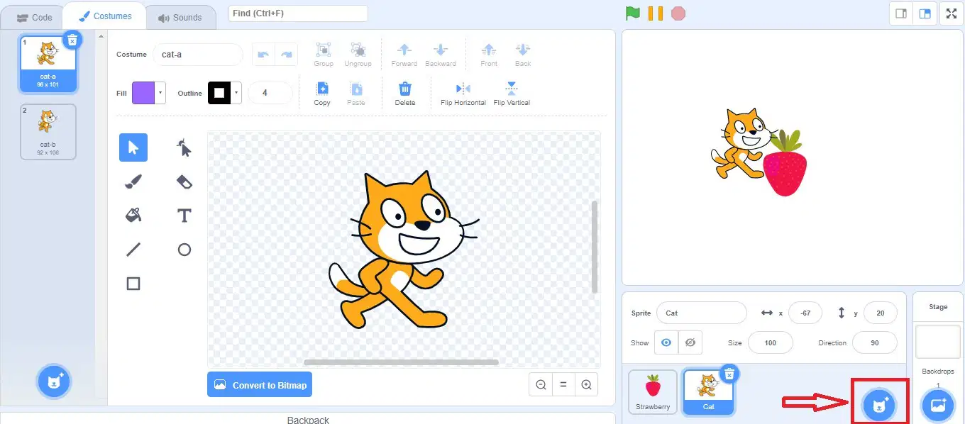Select the Brush tool
This screenshot has height=424, width=965.
(x=133, y=182)
